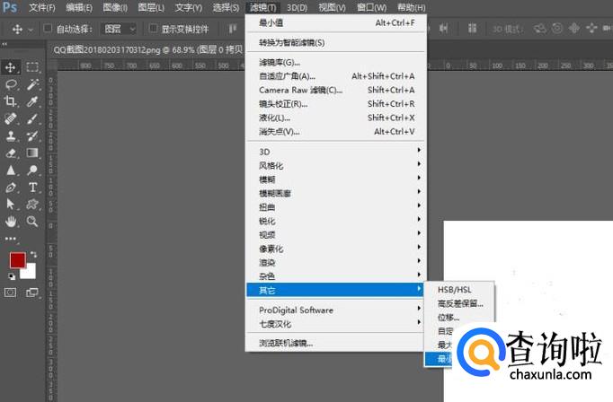Viewport: 613px width, 402px height.
Task: Select the Spot Healing Brush tool
Action: tap(11, 118)
